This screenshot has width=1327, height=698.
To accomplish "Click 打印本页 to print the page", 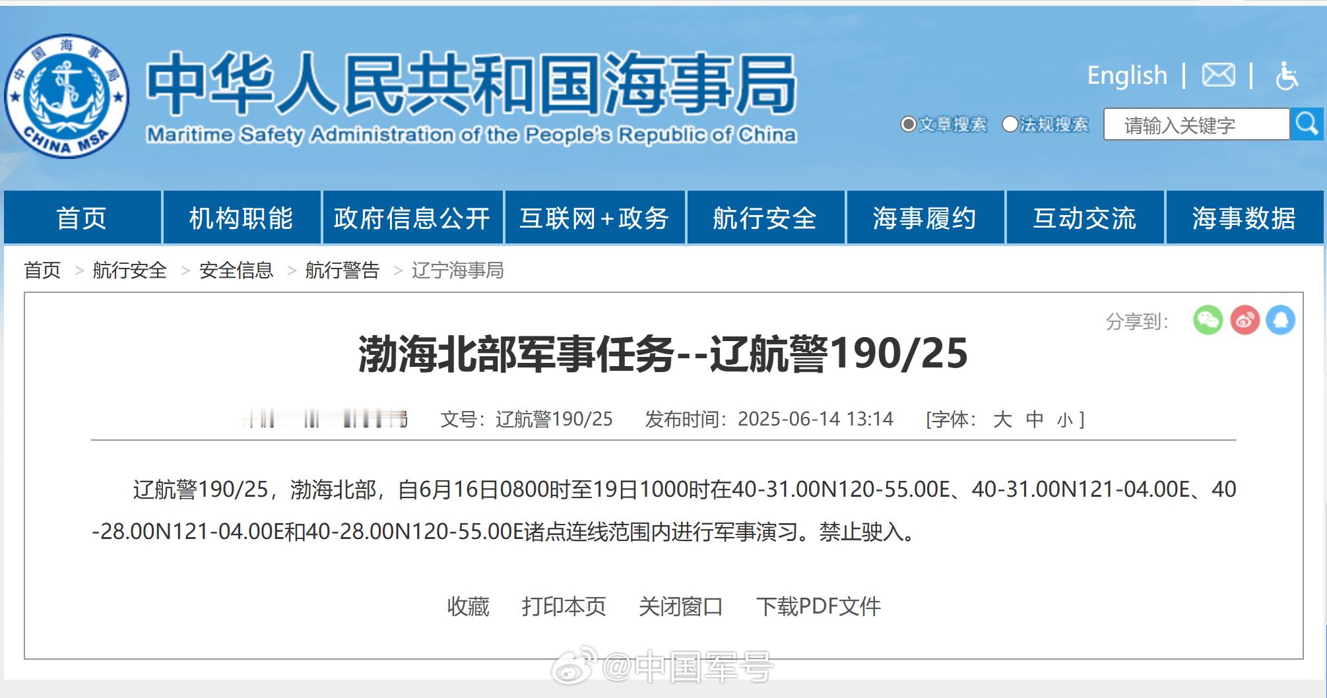I will [x=564, y=606].
